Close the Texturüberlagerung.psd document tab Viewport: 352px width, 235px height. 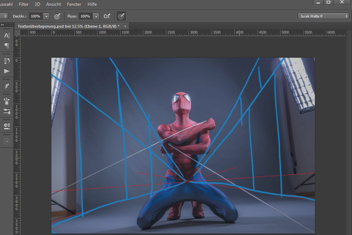(125, 26)
